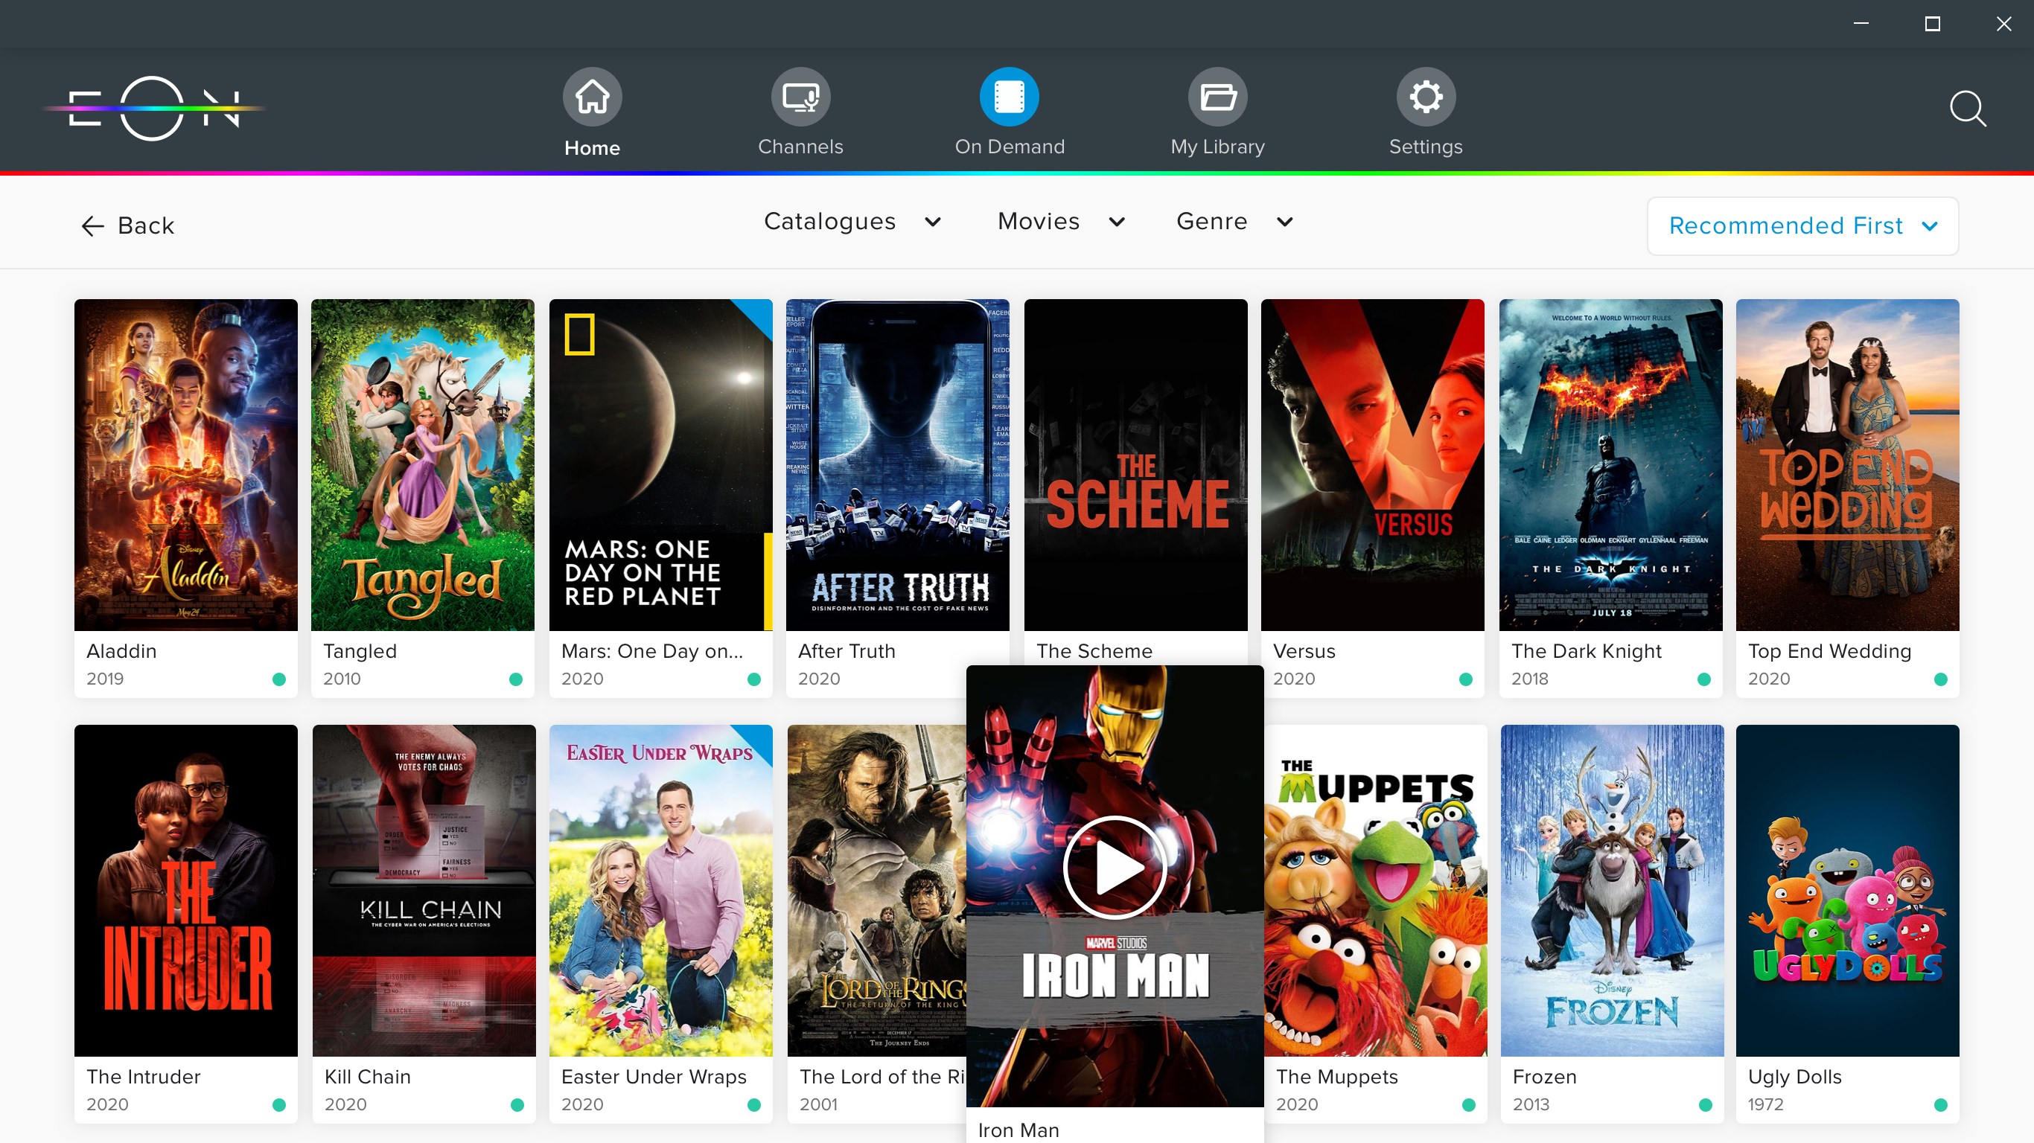
Task: Open the Catalogues dropdown
Action: pyautogui.click(x=852, y=222)
